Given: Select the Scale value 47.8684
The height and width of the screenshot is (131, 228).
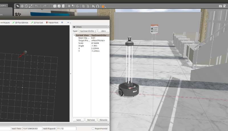Looking at the screenshot, I should 95,43.
